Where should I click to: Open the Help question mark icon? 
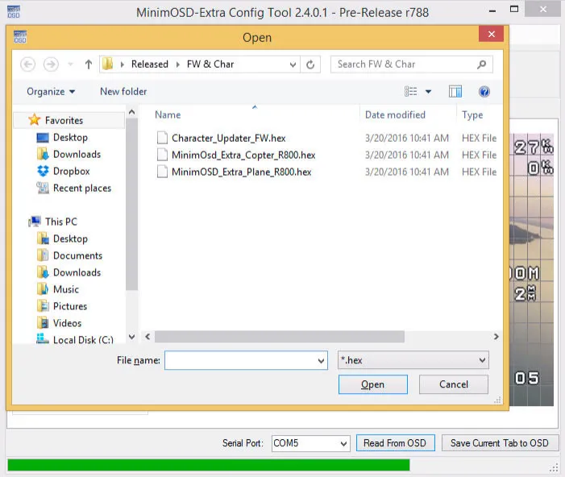pyautogui.click(x=484, y=92)
